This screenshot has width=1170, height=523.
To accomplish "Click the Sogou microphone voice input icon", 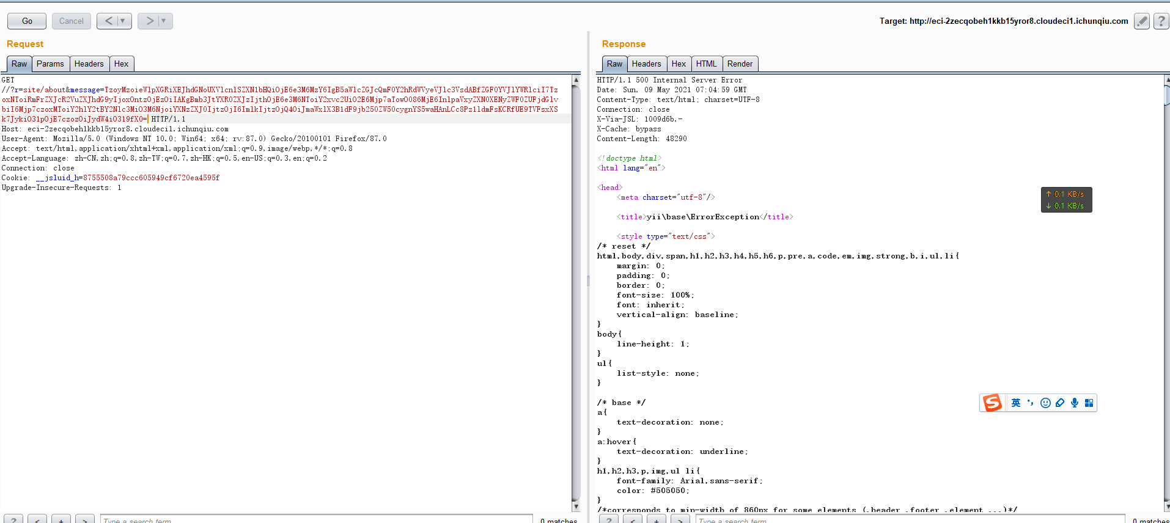I will [1075, 403].
